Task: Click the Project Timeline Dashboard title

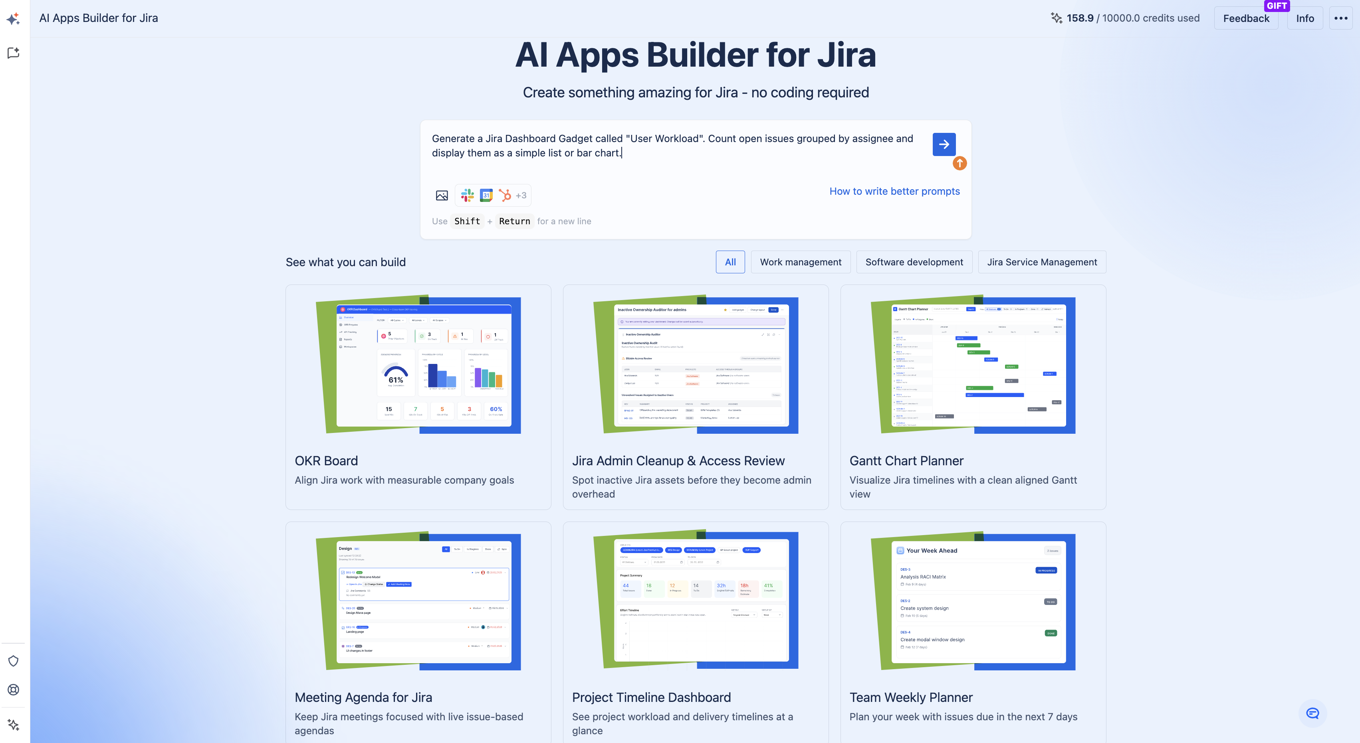Action: [x=652, y=698]
